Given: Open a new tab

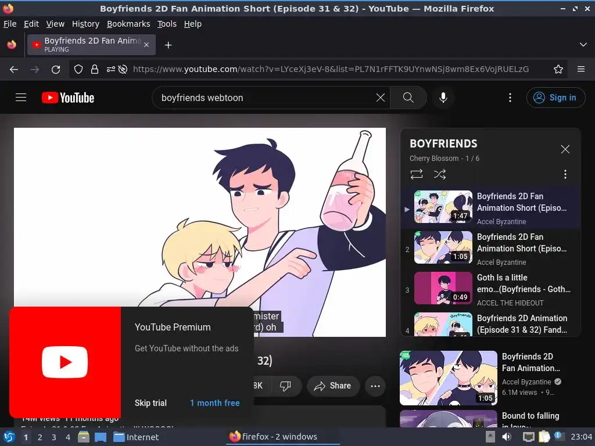Looking at the screenshot, I should tap(168, 45).
